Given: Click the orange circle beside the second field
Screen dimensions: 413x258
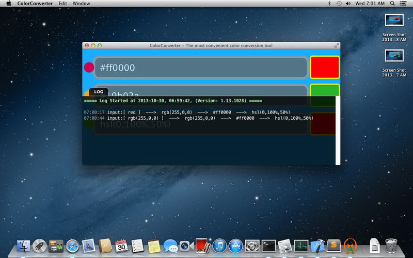Looking at the screenshot, I should click(86, 93).
